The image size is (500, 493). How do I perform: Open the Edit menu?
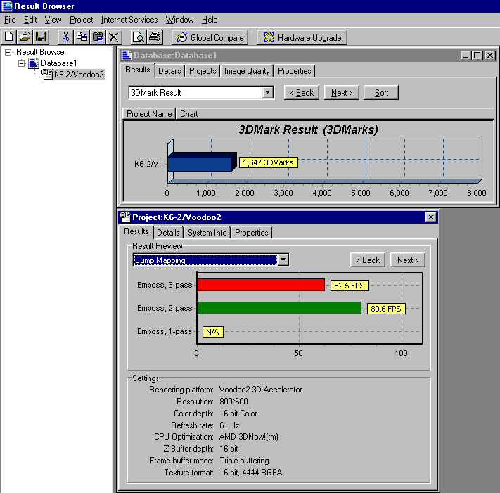click(30, 20)
